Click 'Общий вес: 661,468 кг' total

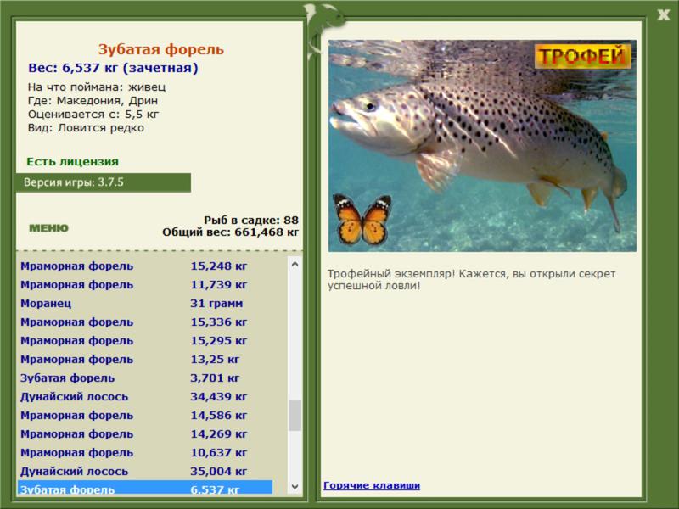coord(230,232)
